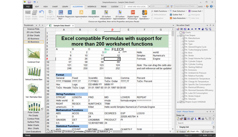238x137 pixels.
Task: Expand the Empty List row triangle
Action: [x=178, y=127]
